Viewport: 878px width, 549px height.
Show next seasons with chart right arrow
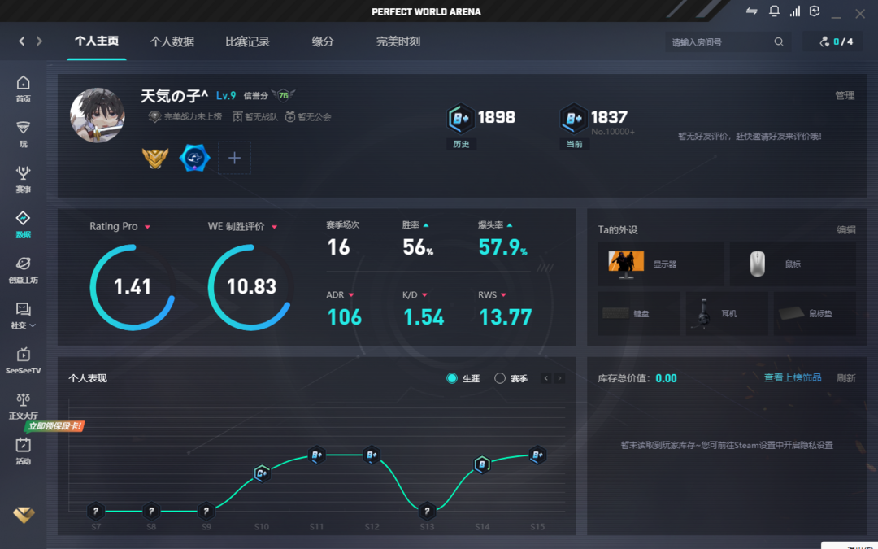click(x=559, y=378)
